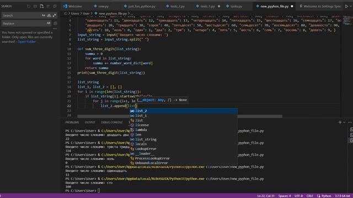
Task: Choose ProcessLookupError suggestion
Action: coord(183,158)
